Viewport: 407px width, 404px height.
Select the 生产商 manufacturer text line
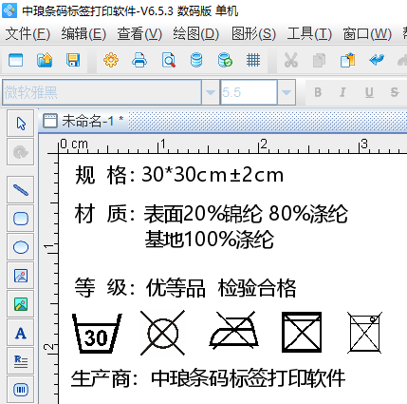tap(208, 377)
